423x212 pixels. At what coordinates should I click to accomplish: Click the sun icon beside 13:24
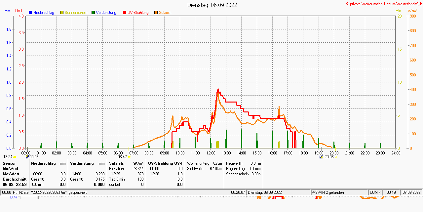coord(15,157)
